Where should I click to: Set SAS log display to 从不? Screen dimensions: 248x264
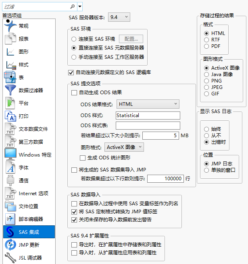coord(206,136)
